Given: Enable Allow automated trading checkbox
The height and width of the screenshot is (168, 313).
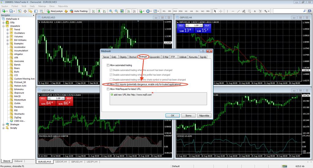Looking at the screenshot, I should 108,65.
